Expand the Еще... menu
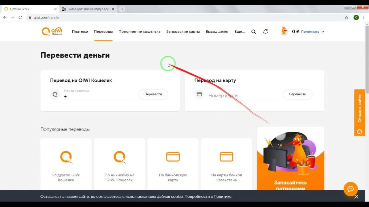This screenshot has width=369, height=207. 240,32
